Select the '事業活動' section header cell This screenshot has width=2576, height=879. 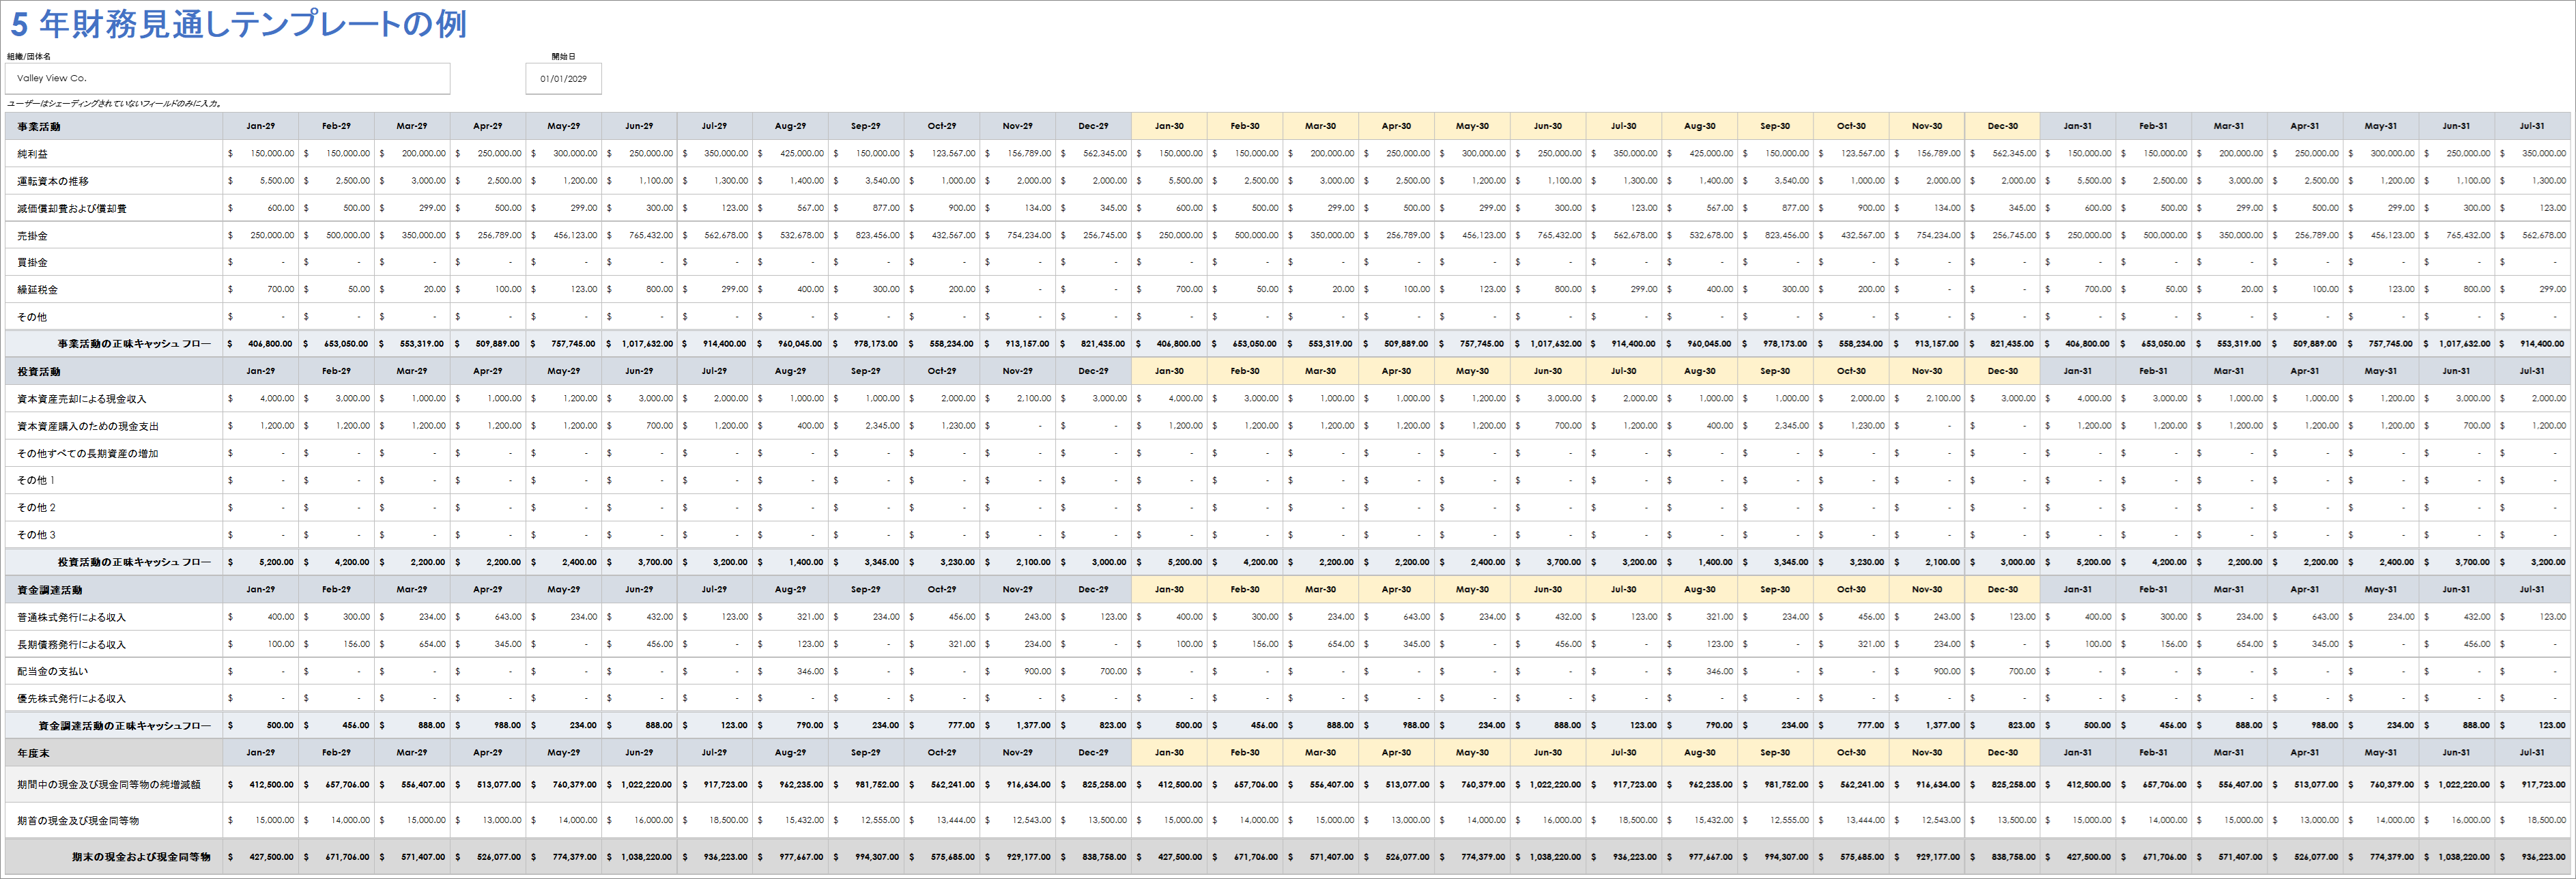tap(114, 127)
